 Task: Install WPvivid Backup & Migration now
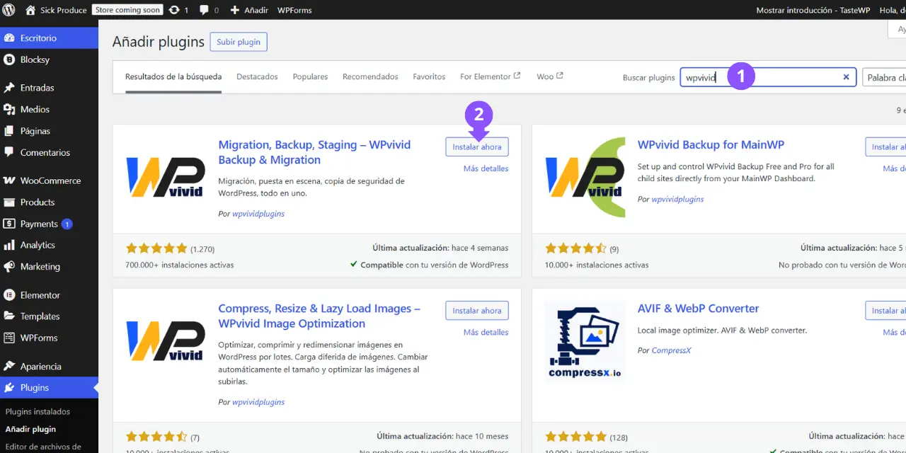[x=477, y=147]
